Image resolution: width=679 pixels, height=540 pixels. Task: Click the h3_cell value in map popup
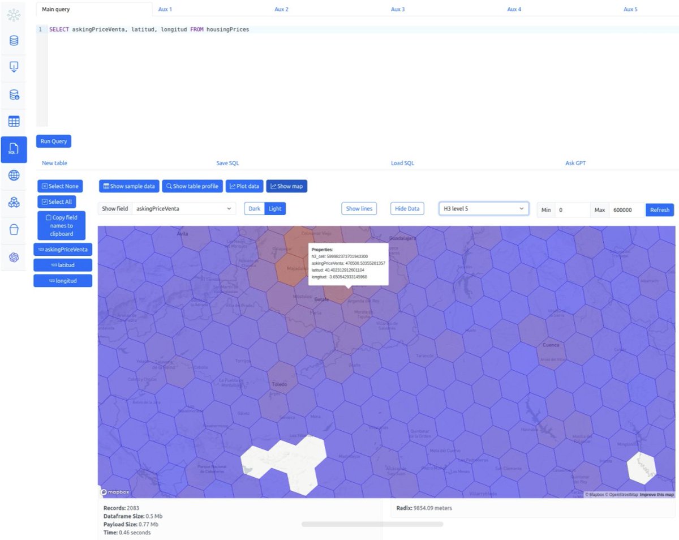pos(347,256)
